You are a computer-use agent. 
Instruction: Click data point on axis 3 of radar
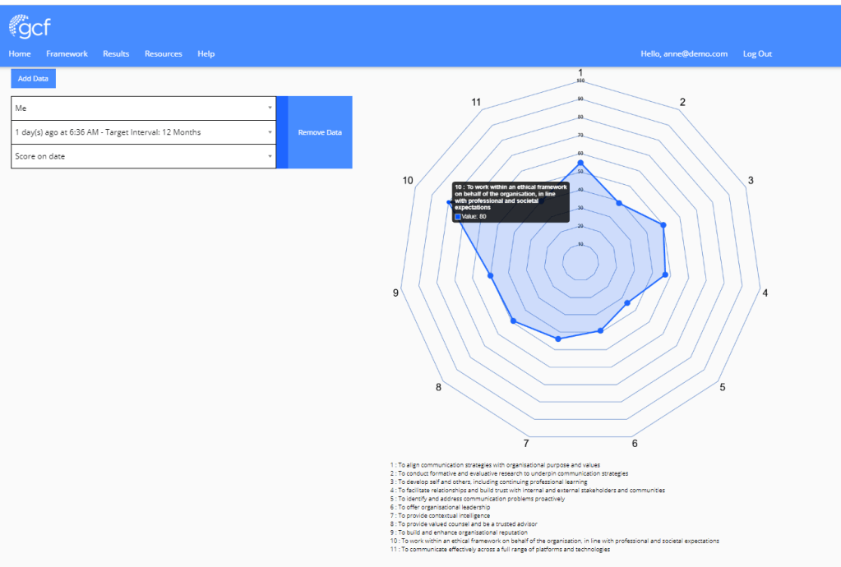point(663,224)
